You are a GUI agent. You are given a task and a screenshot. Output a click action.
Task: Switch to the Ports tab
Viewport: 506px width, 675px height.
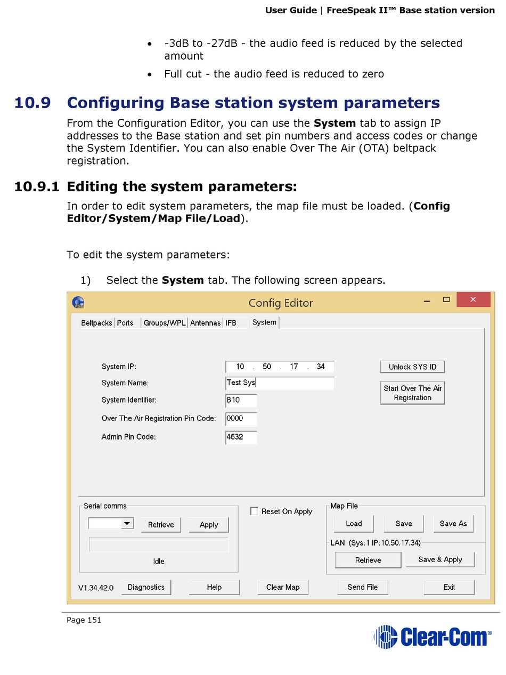pos(125,323)
